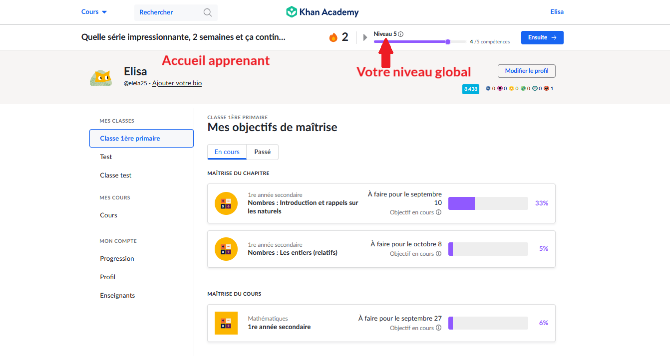The width and height of the screenshot is (670, 356).
Task: Show objective info for the September 10 goal
Action: [x=438, y=212]
